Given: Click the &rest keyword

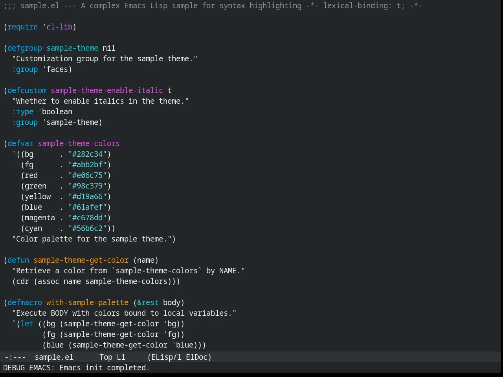Looking at the screenshot, I should (x=148, y=302).
